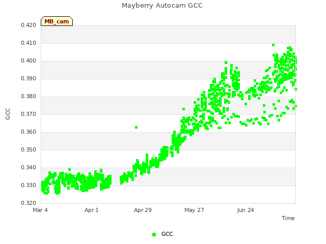
Task: Click the May 27 axis label
Action: click(194, 210)
